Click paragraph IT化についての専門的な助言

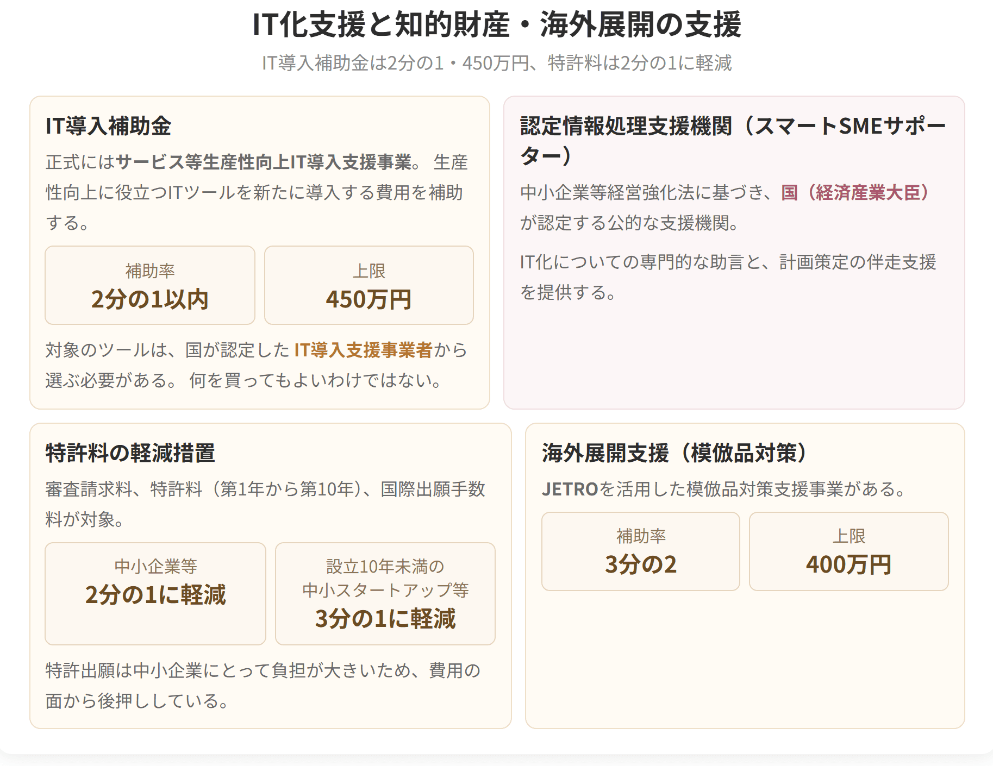point(728,277)
